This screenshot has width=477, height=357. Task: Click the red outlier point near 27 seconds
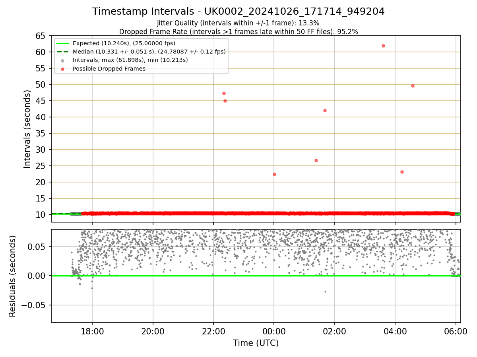click(x=316, y=160)
